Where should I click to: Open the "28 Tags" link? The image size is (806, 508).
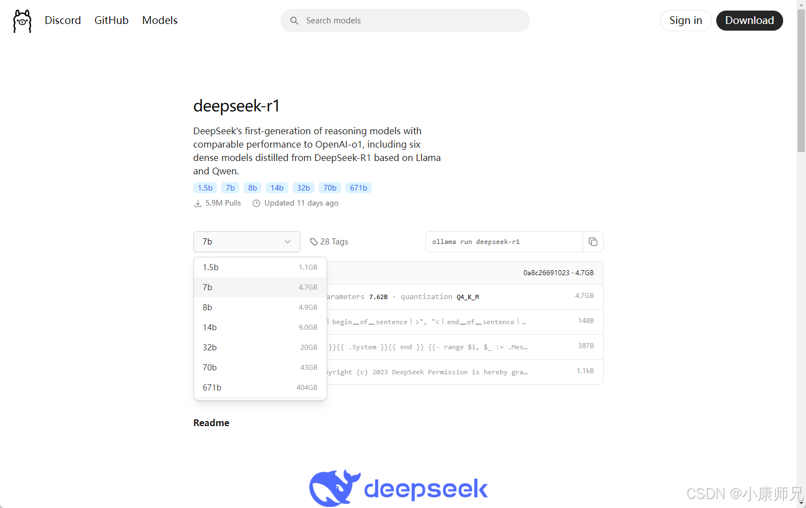coord(334,241)
